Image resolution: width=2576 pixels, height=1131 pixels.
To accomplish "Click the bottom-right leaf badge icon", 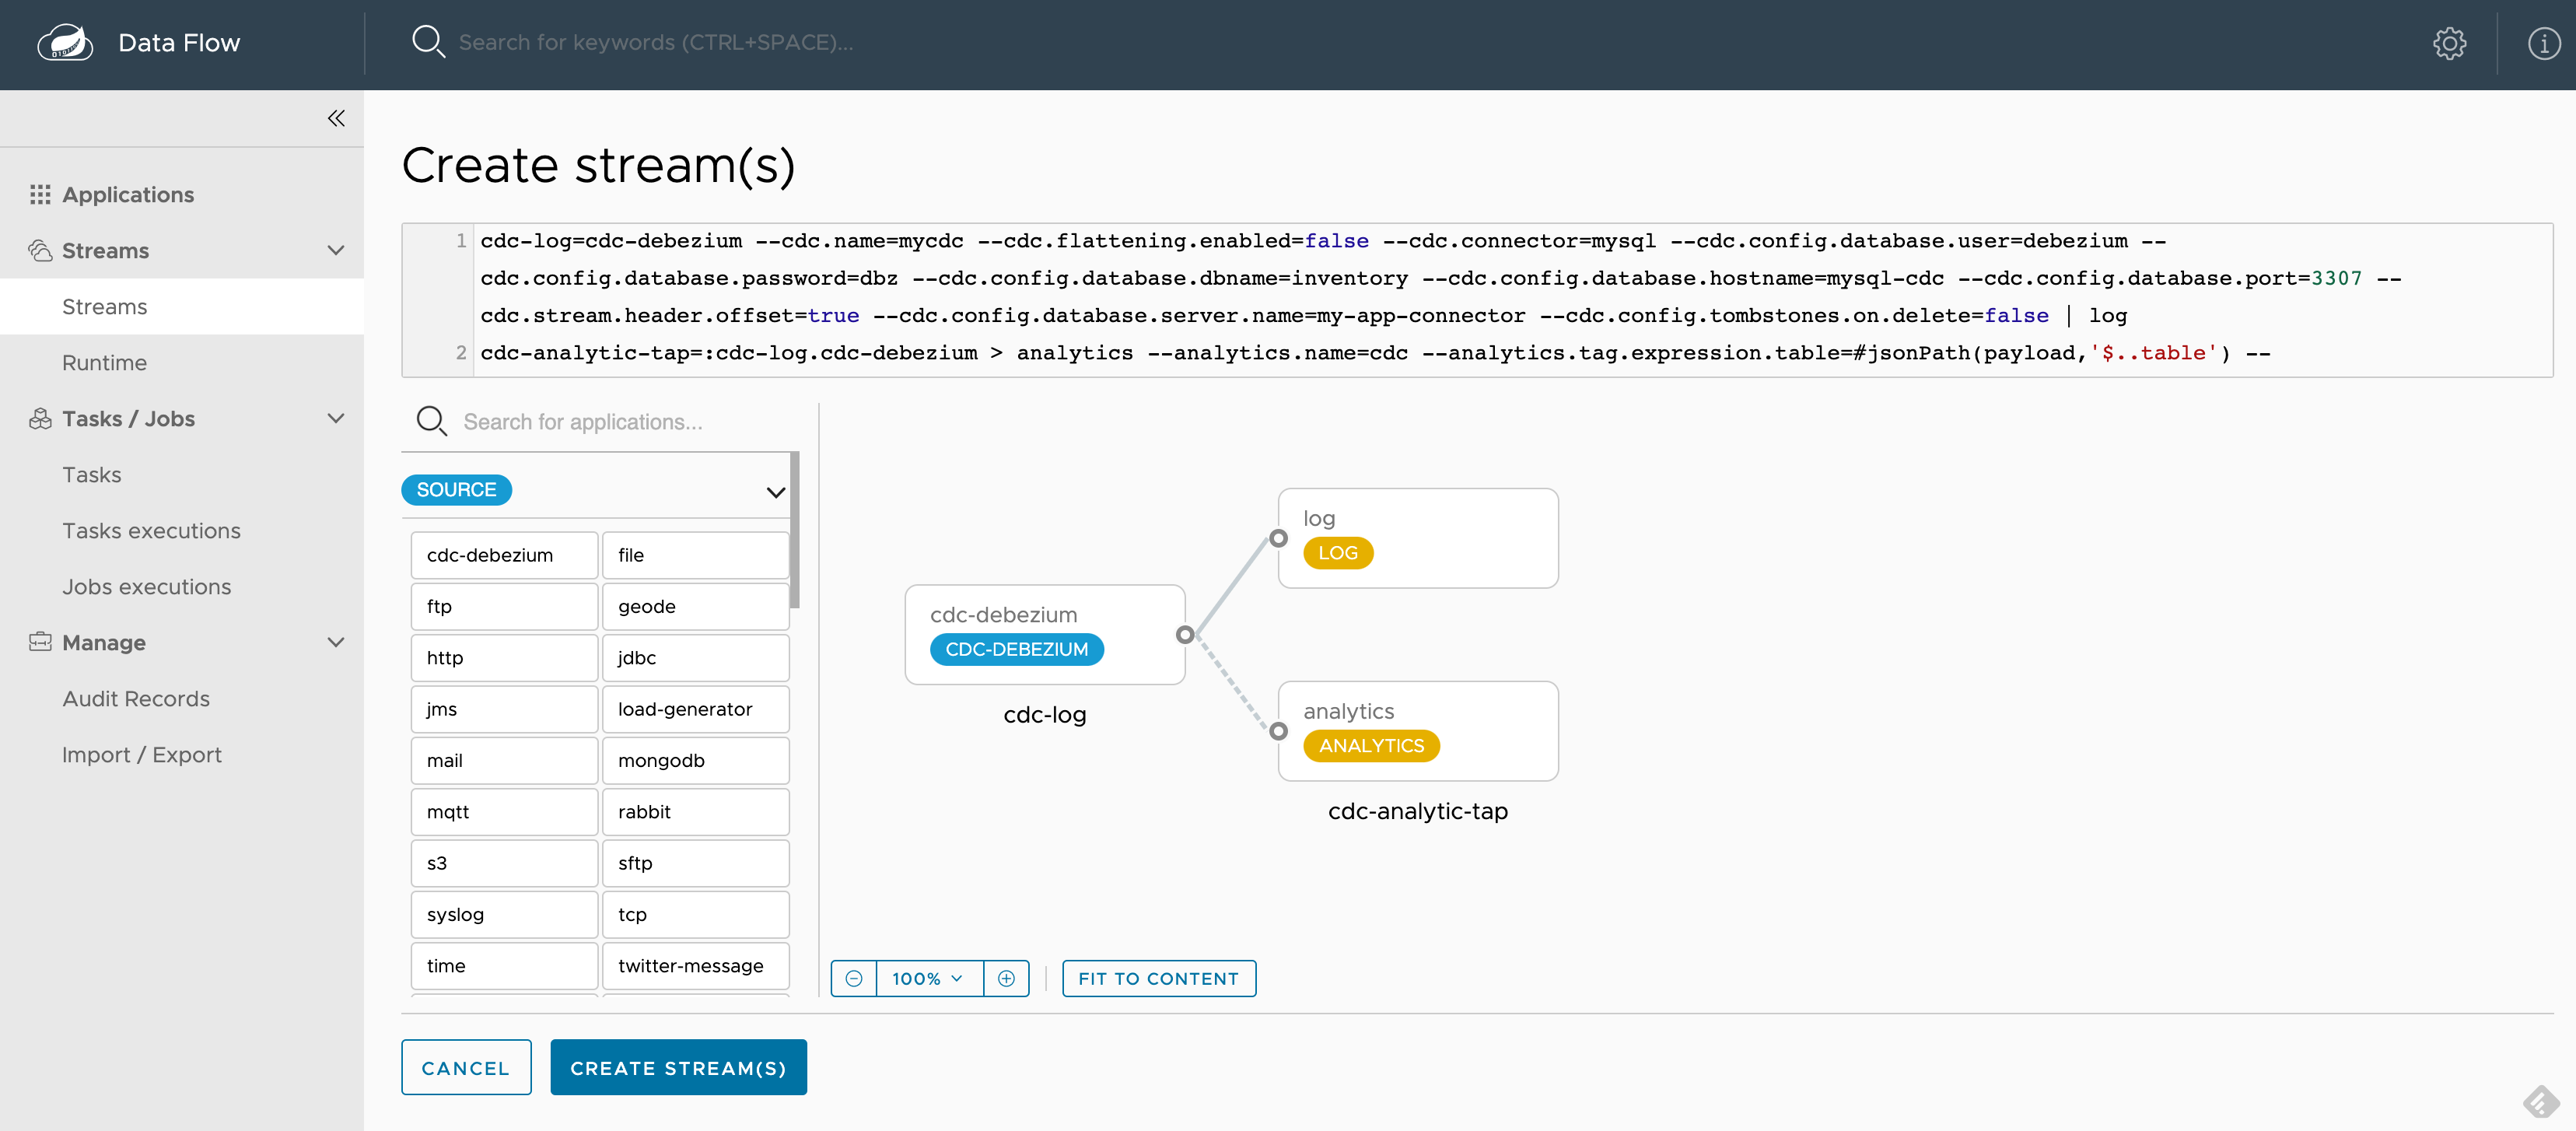I will [x=2540, y=1101].
